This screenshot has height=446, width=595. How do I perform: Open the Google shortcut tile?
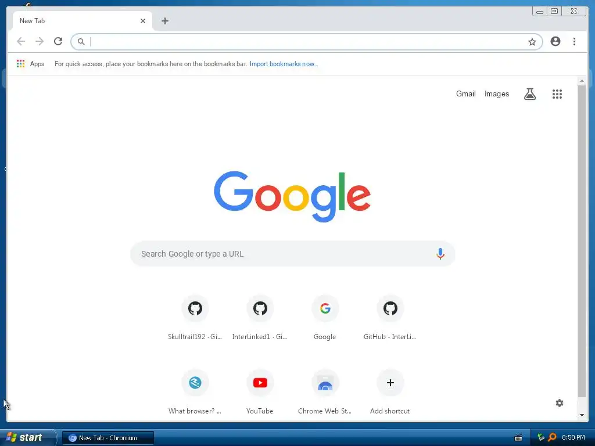tap(325, 318)
